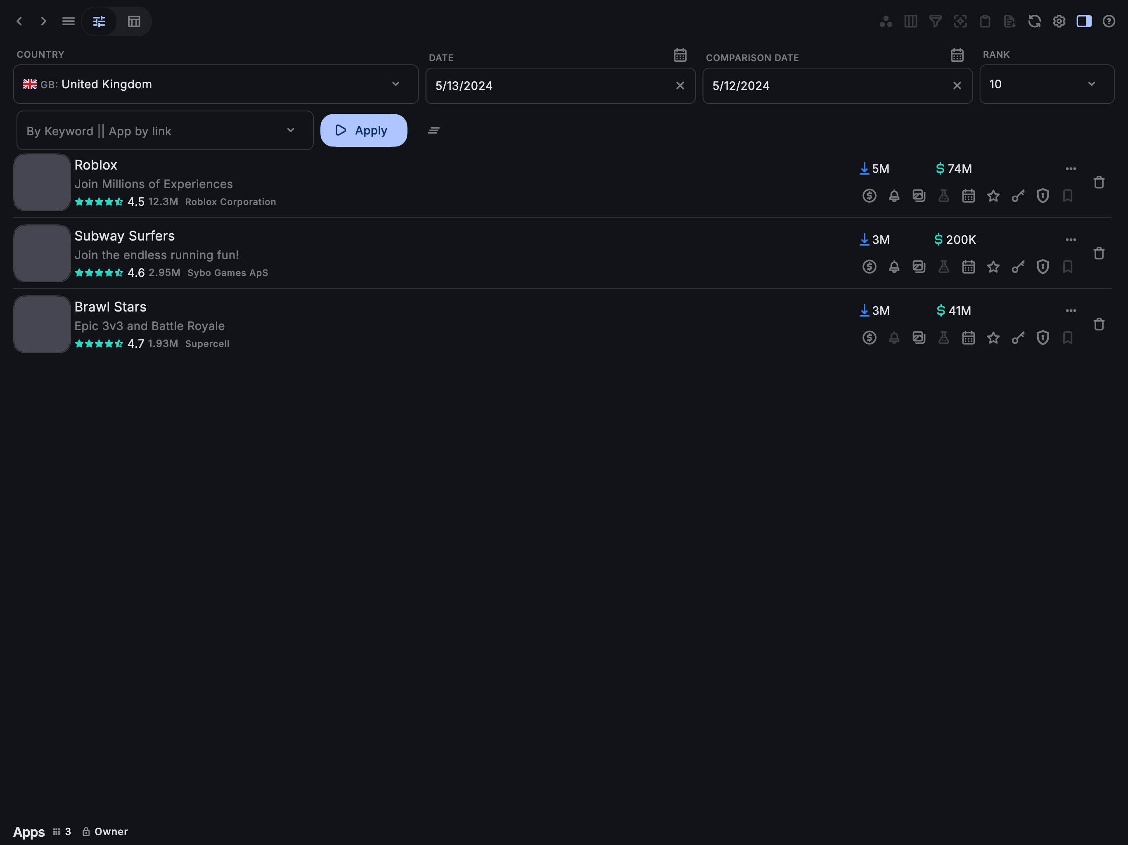The width and height of the screenshot is (1128, 845).
Task: Open the By Keyword / App by link dropdown
Action: (165, 130)
